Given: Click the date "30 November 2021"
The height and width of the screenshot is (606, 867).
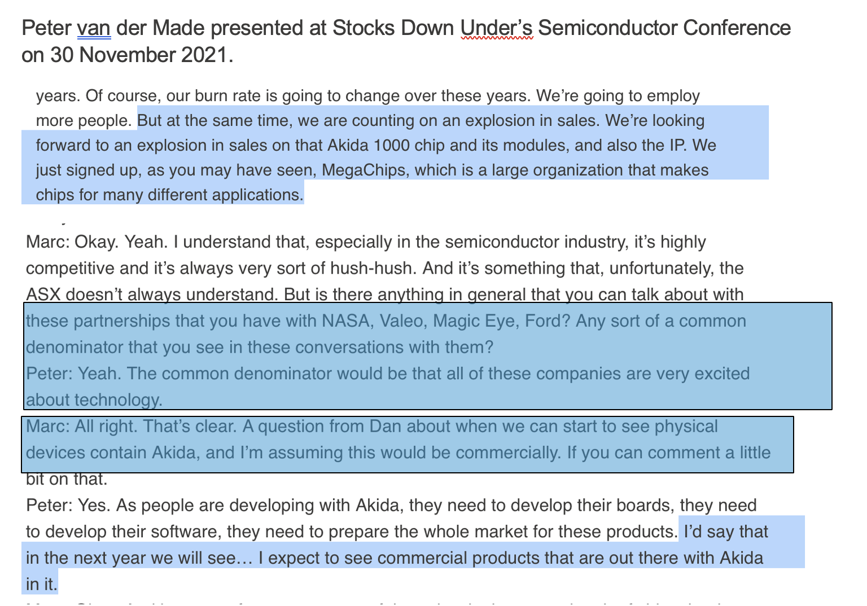Looking at the screenshot, I should (139, 55).
